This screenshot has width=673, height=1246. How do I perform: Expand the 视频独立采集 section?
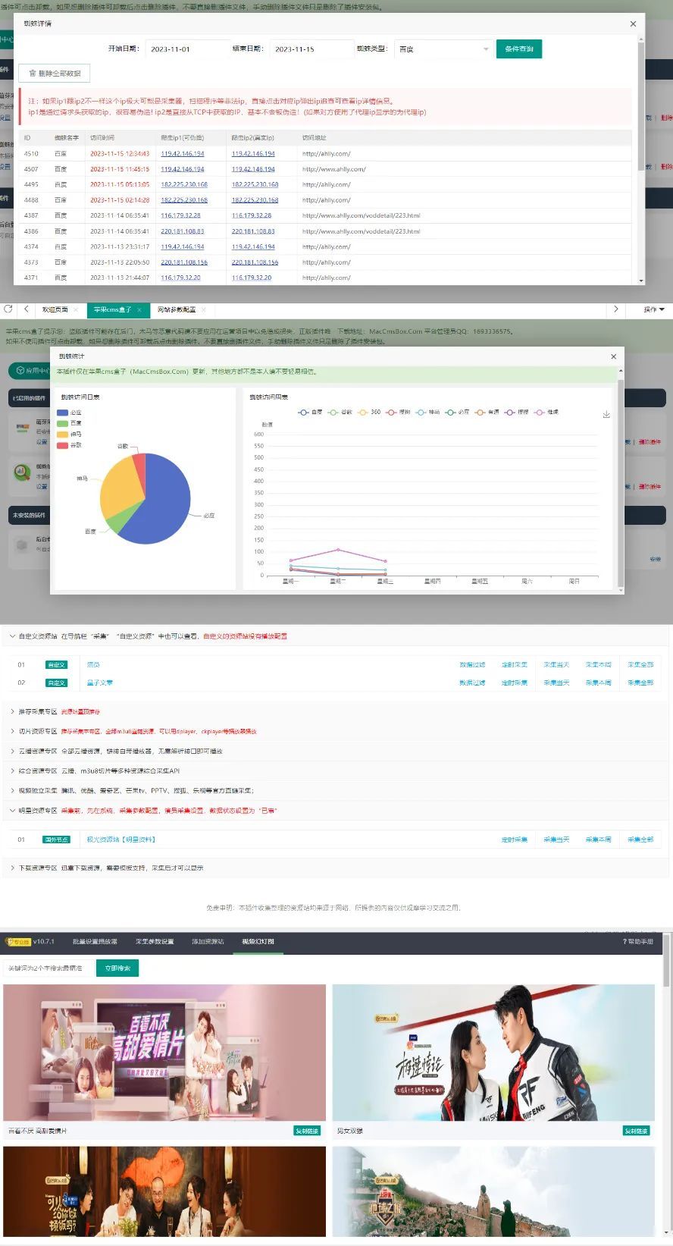pyautogui.click(x=12, y=790)
